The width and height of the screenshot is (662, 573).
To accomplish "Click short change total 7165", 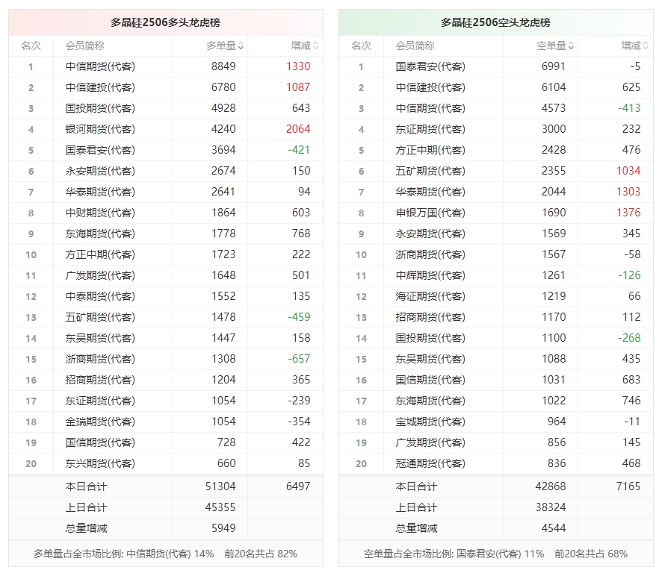I will 628,486.
